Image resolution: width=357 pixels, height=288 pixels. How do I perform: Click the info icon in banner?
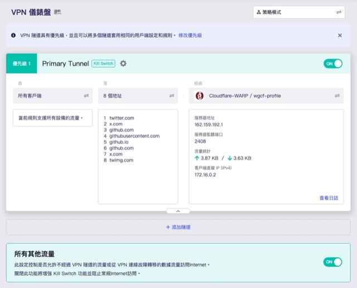pyautogui.click(x=13, y=35)
